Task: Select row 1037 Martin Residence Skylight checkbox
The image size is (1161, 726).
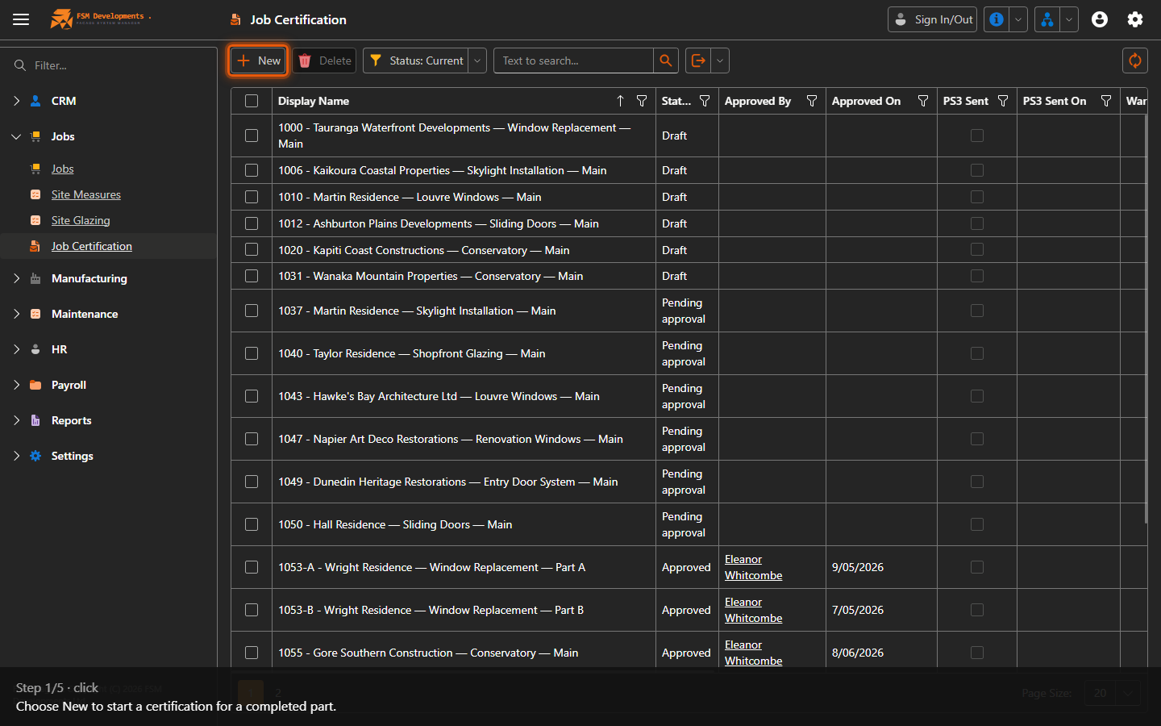Action: coord(252,311)
